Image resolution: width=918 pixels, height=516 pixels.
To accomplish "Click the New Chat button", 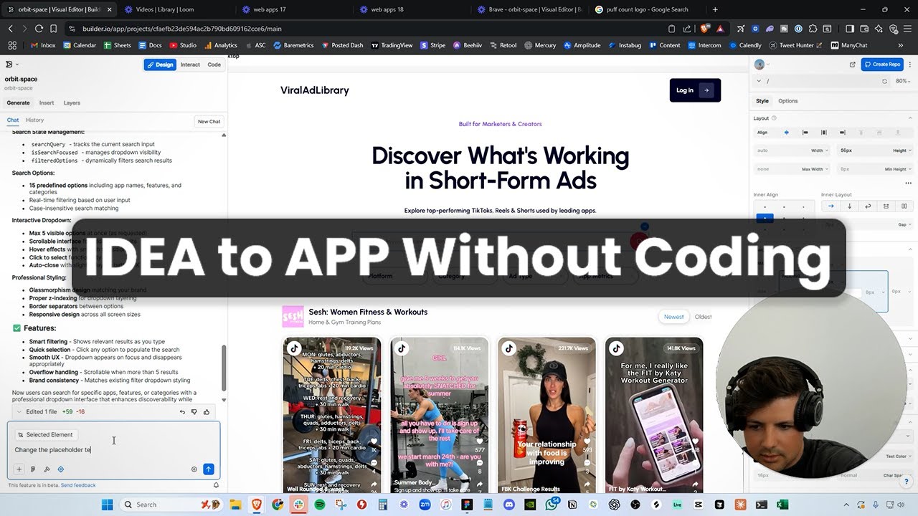I will [x=209, y=121].
